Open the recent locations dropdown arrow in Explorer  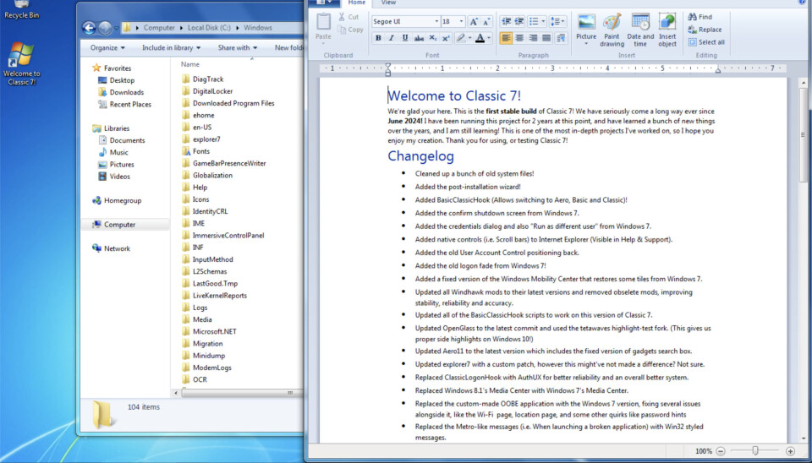pos(117,28)
